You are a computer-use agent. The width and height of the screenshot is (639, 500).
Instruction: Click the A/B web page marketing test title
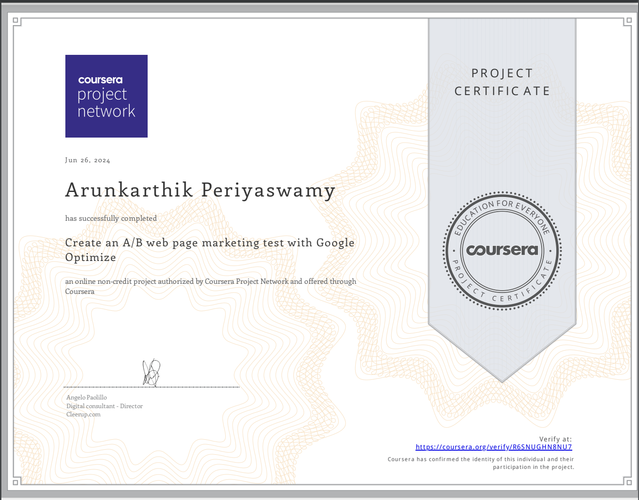(x=209, y=250)
